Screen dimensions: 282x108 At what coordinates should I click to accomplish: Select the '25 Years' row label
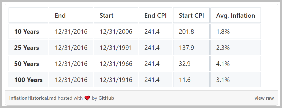point(27,48)
